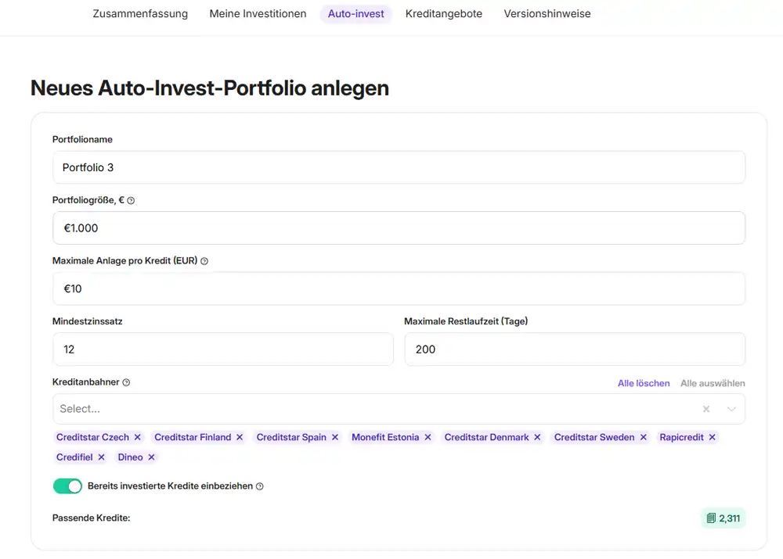
Task: Click the Dineo tag label
Action: (130, 457)
